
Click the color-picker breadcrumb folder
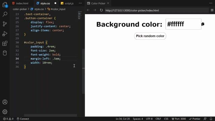(x=20, y=9)
